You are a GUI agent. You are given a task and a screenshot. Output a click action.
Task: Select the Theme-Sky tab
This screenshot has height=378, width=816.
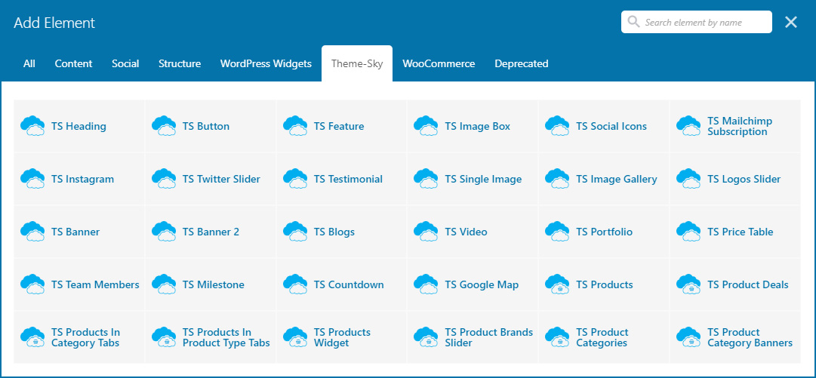357,63
